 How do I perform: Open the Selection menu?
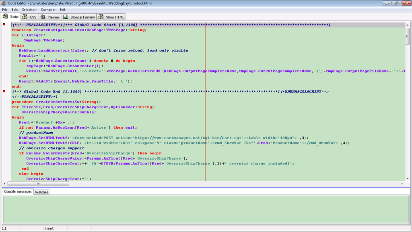point(29,9)
